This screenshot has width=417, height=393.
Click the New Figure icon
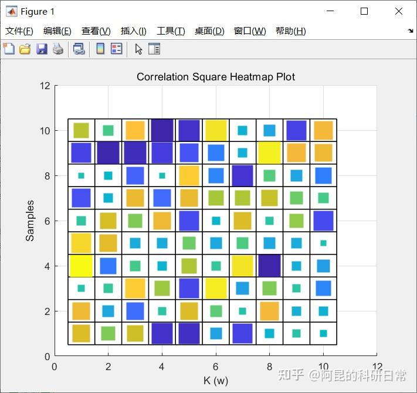9,49
